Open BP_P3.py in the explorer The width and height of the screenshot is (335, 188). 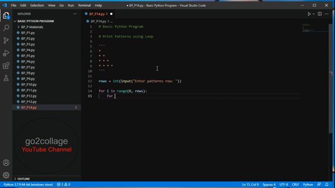pyautogui.click(x=28, y=44)
